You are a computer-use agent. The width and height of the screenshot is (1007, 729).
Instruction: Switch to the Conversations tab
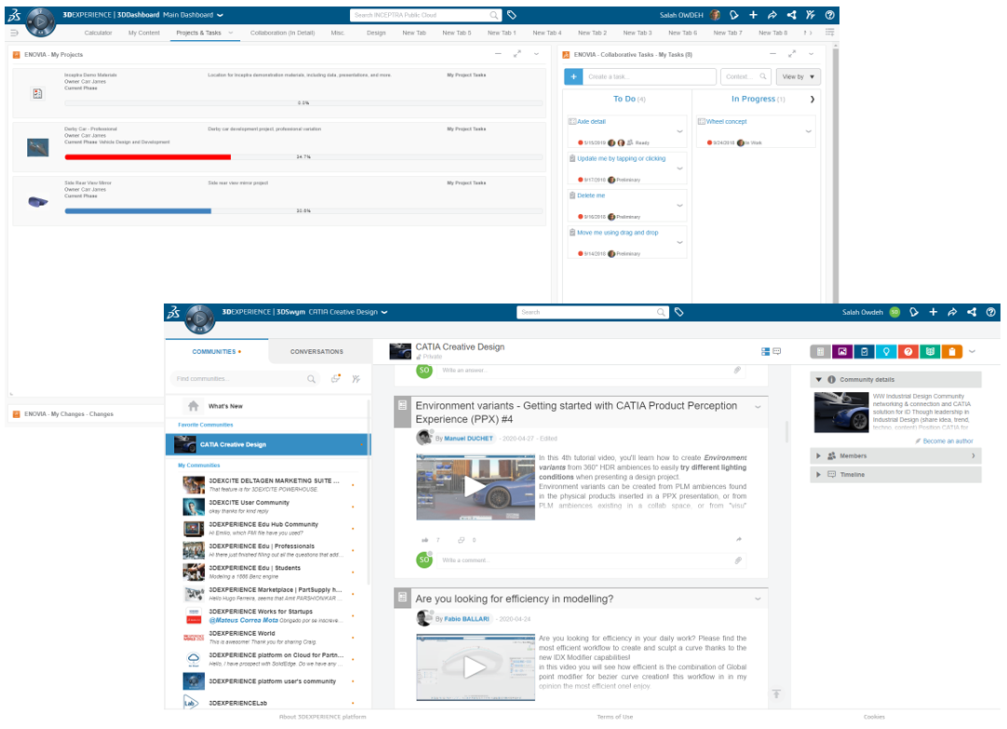[x=316, y=352]
